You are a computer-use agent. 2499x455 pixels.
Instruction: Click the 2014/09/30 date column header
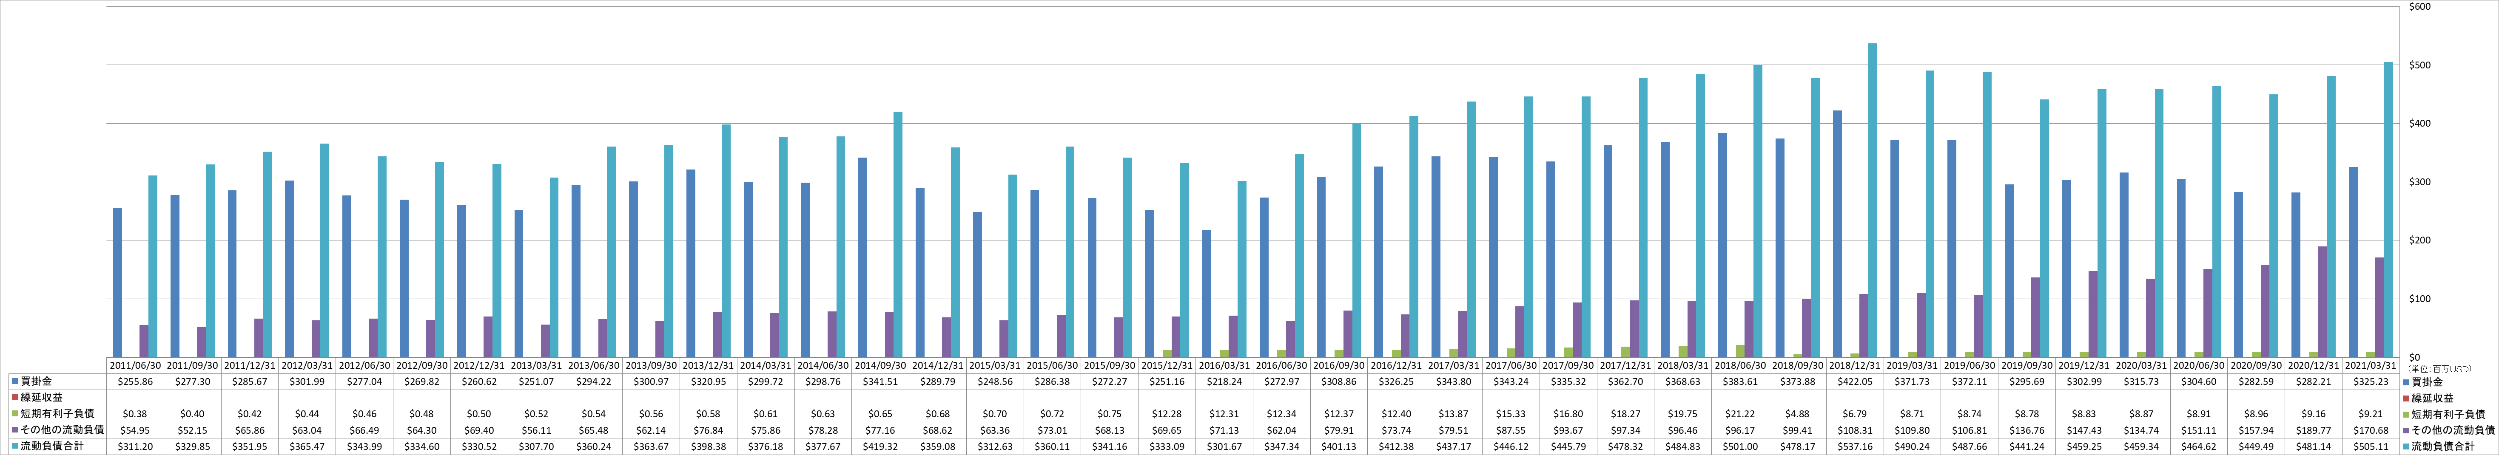pyautogui.click(x=880, y=366)
